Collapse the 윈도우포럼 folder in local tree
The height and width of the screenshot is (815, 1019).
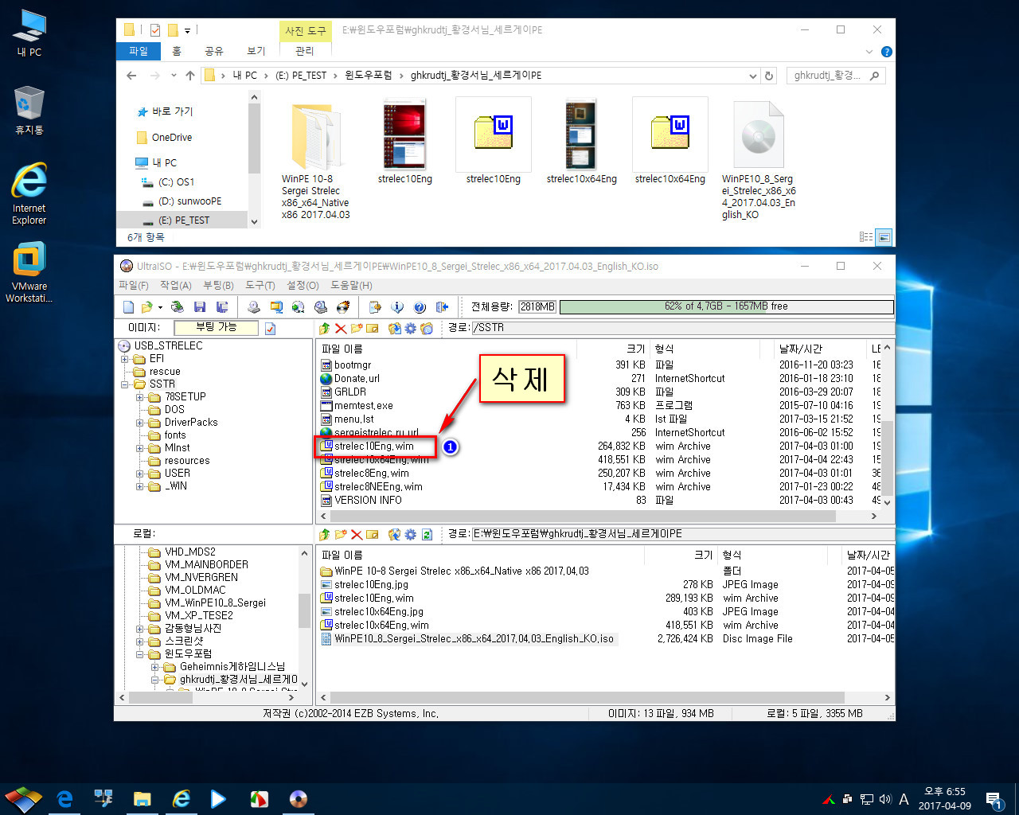[x=140, y=654]
